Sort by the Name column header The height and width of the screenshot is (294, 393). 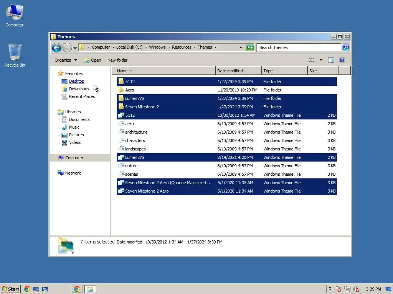click(x=163, y=71)
